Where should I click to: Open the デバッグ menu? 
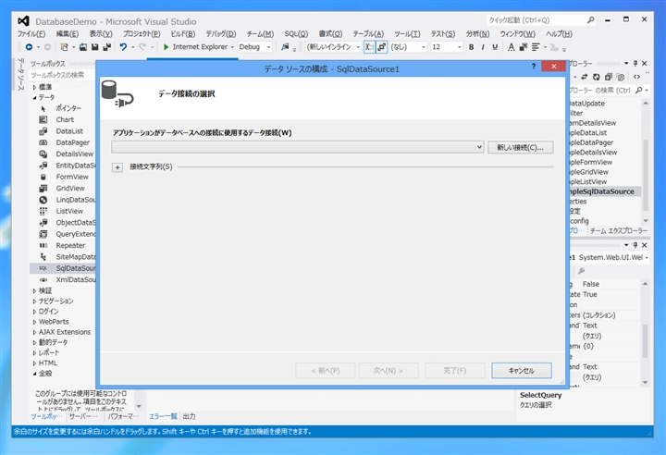click(221, 34)
